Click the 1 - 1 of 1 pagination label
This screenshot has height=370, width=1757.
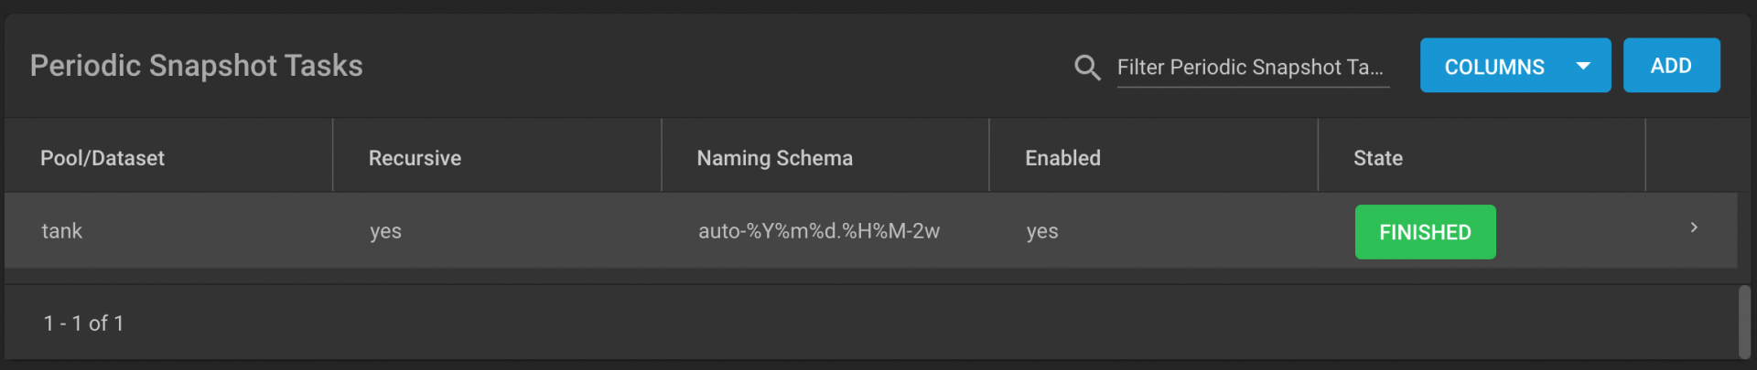83,323
